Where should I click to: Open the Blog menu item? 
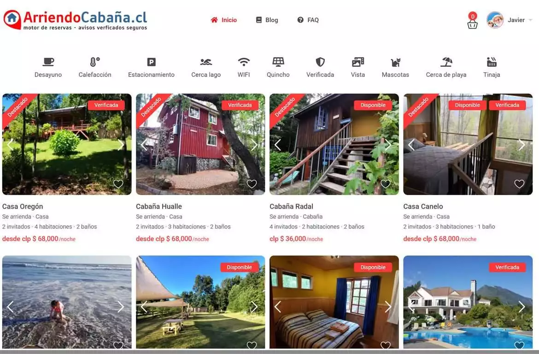[267, 20]
